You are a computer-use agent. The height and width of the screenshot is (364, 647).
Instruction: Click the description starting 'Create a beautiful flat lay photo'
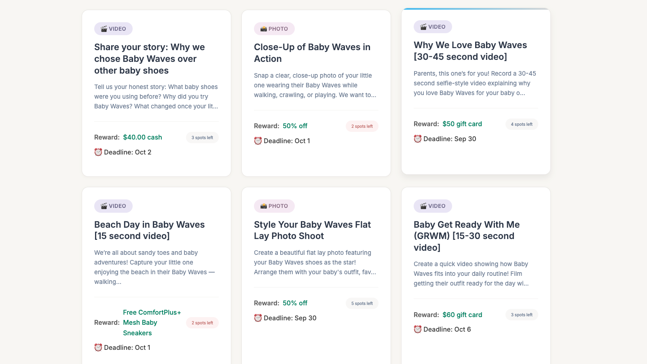[315, 262]
